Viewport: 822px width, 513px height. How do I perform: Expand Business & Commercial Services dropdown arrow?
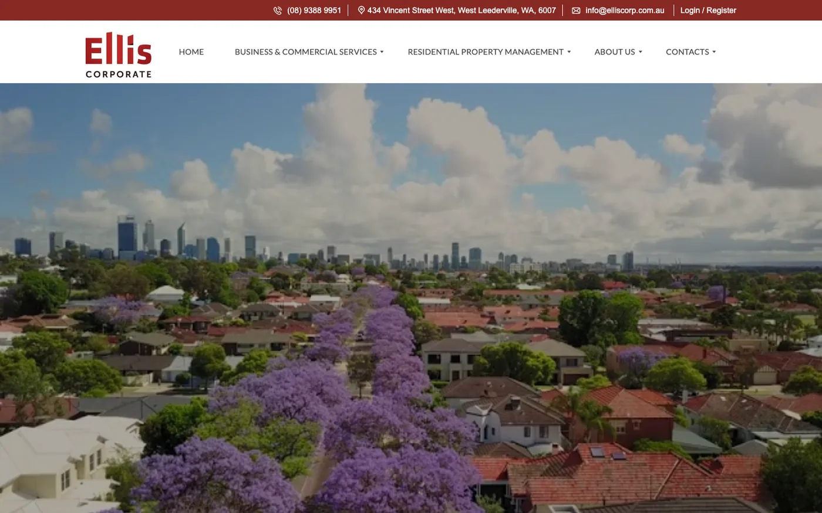382,52
